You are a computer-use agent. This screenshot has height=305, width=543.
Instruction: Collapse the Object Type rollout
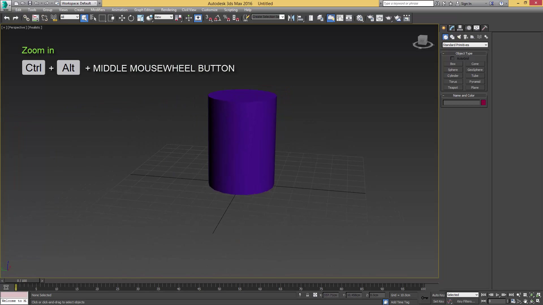464,53
